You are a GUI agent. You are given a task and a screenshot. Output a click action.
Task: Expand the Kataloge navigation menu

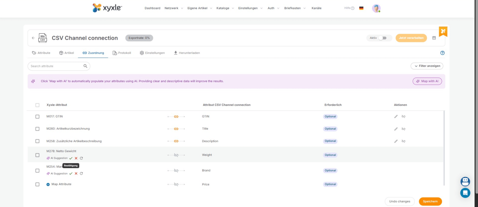click(x=225, y=8)
